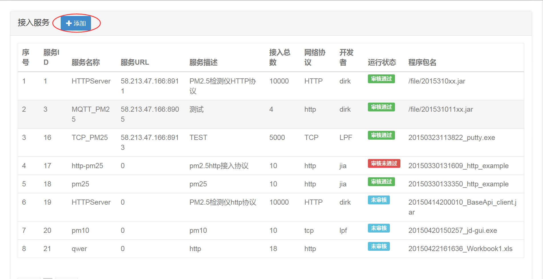Click the red 审核未通过 status badge
This screenshot has width=543, height=279.
coord(384,163)
